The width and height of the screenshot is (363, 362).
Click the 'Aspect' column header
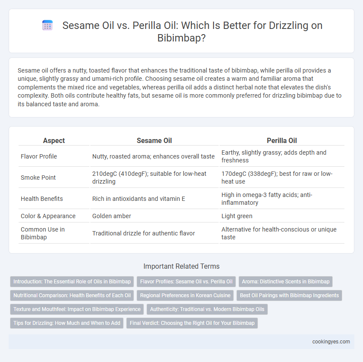click(54, 140)
